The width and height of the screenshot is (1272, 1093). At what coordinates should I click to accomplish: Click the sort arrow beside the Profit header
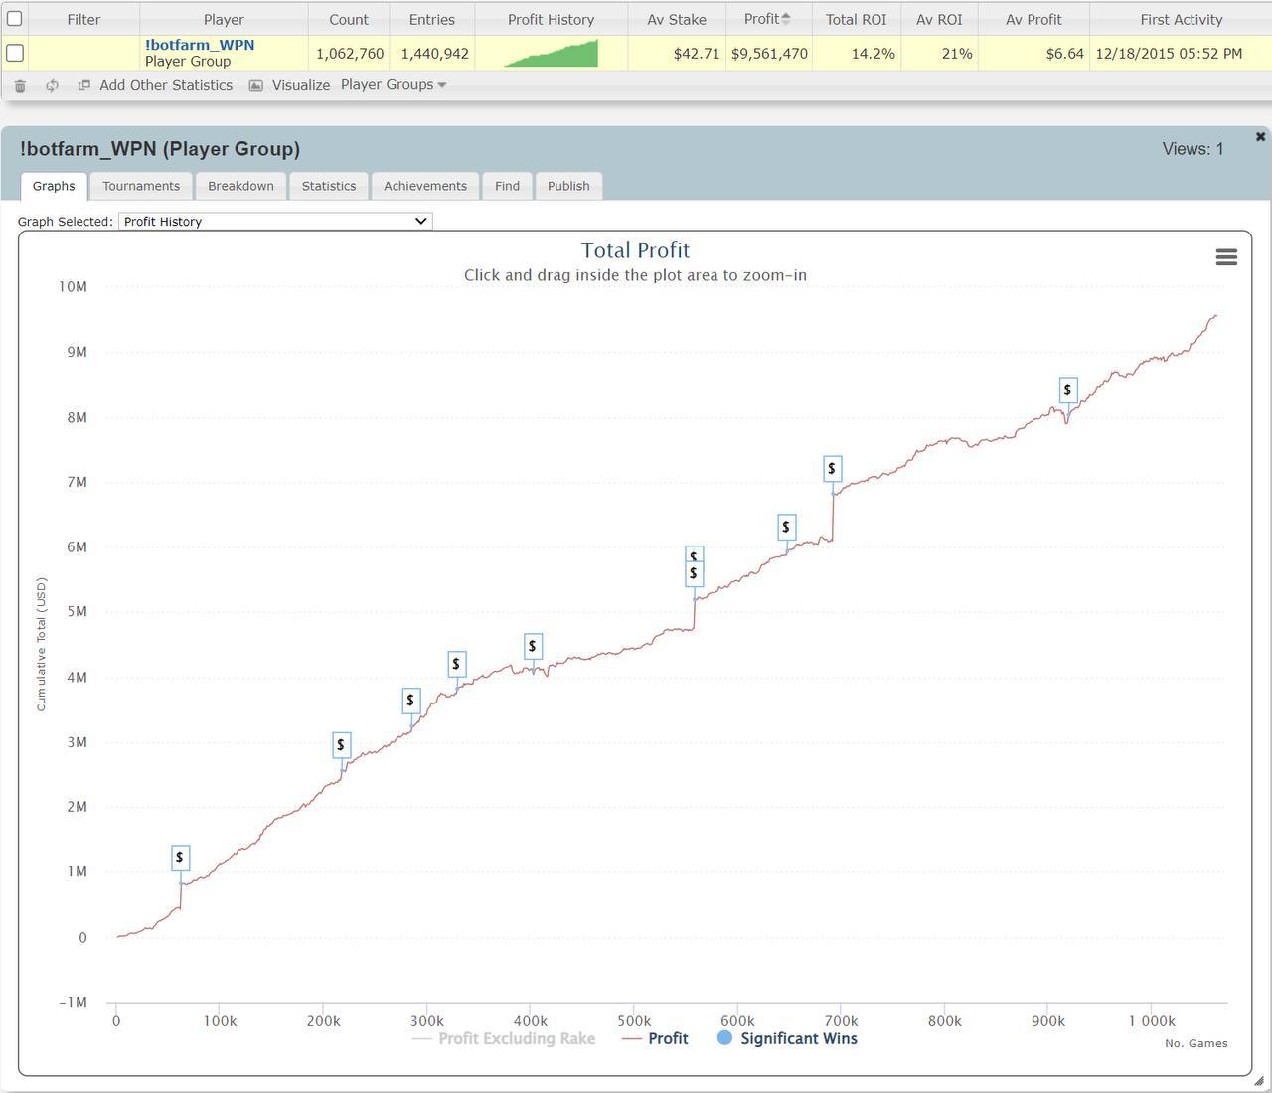[786, 19]
